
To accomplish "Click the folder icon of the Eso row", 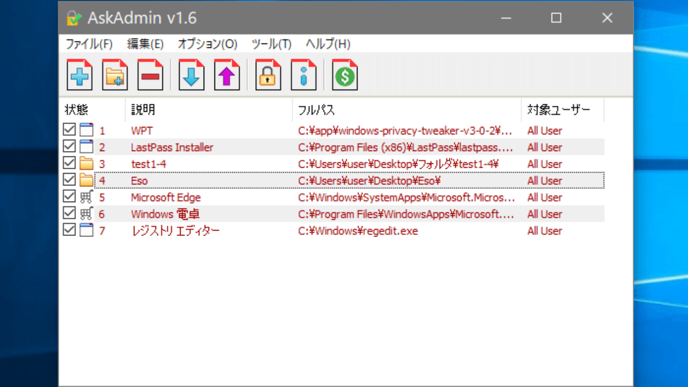I will click(87, 181).
